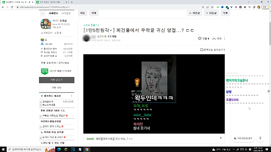Click the 카페 글쓰기 write button

(x=56, y=80)
